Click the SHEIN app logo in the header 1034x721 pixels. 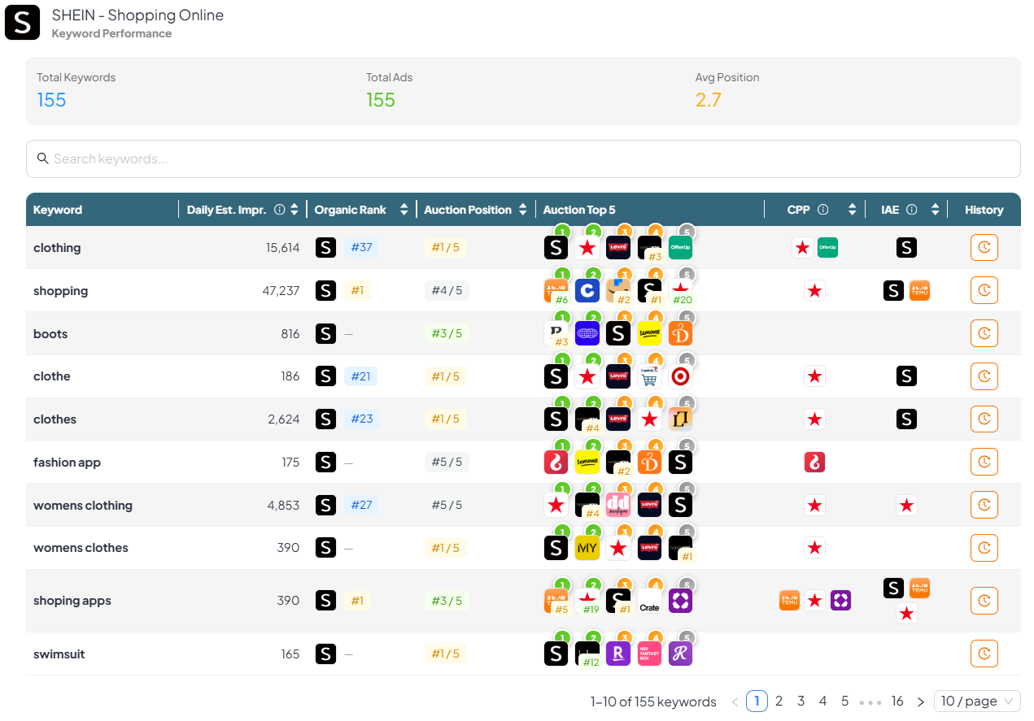23,23
